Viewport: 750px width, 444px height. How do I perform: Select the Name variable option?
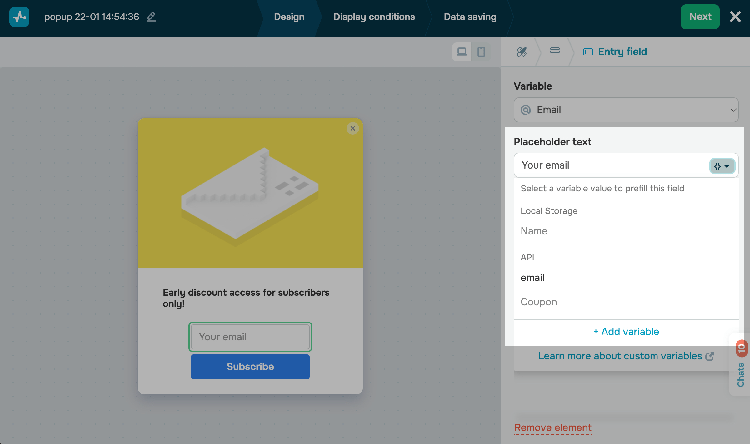534,231
